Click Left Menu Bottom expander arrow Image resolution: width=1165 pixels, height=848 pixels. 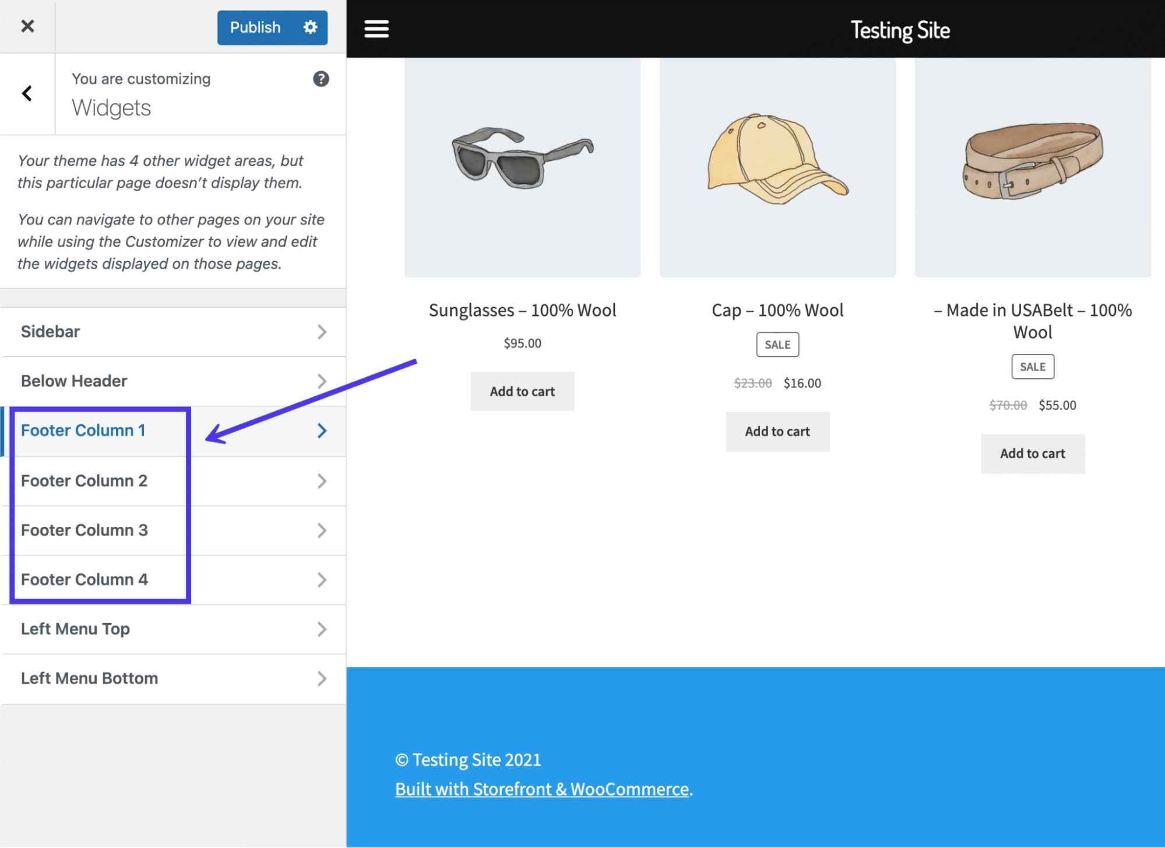pyautogui.click(x=325, y=678)
